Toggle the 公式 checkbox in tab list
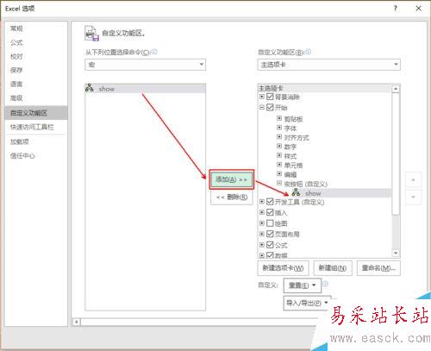The height and width of the screenshot is (351, 431). pyautogui.click(x=270, y=245)
